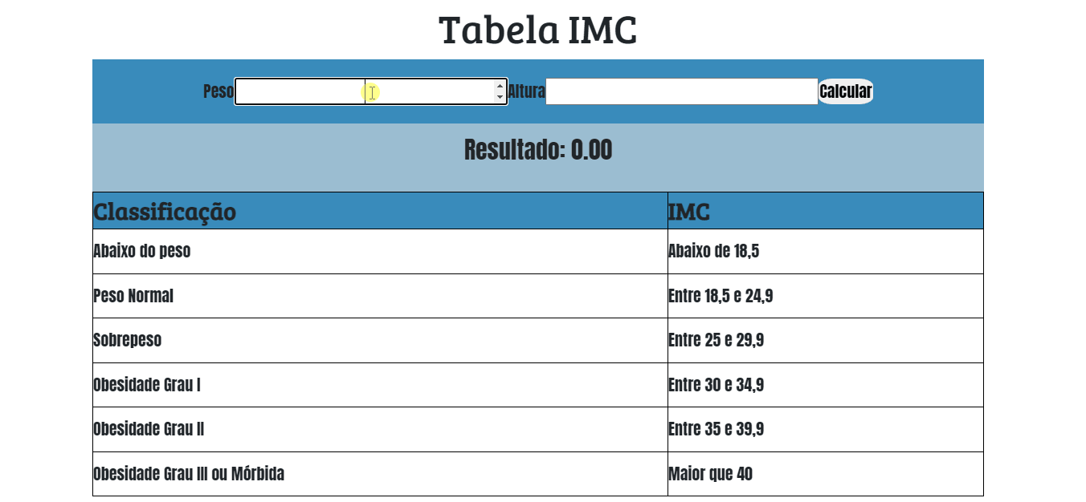Click the Sobrepeso table cell

[x=128, y=340]
